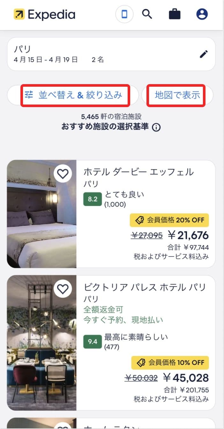Screen dimensions: 224x429
Task: Favorite ビクトリア パレス ホテル パリ with heart
Action: pyautogui.click(x=63, y=289)
